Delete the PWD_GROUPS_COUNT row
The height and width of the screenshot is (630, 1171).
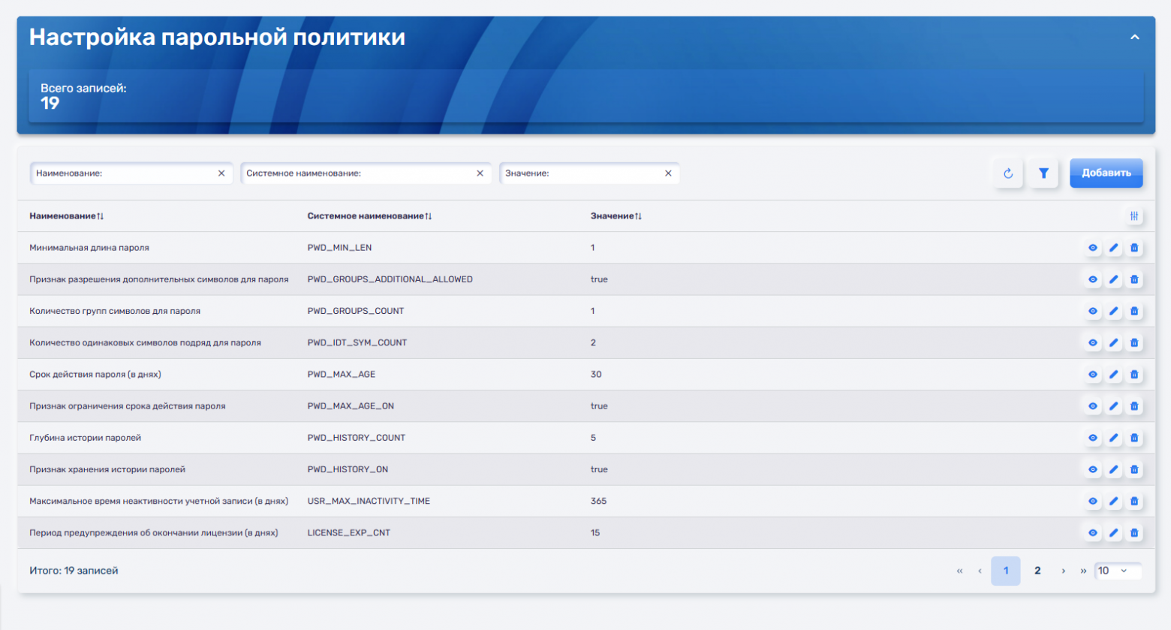[1134, 311]
